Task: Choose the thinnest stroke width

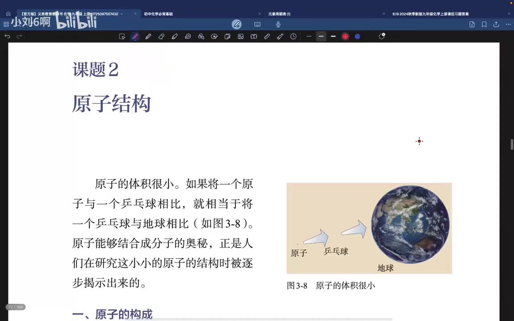Action: coord(309,37)
